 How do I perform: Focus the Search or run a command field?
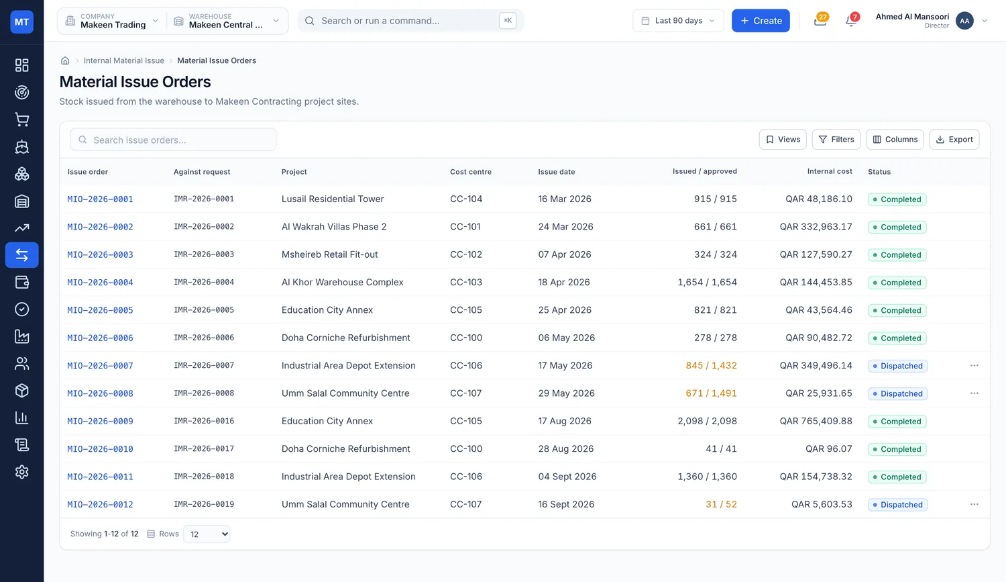click(x=410, y=21)
